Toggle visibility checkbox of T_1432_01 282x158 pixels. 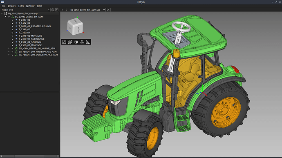tap(13, 23)
